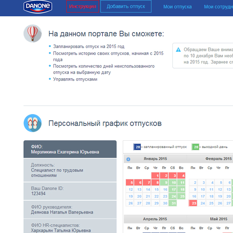Select January 1 holiday cell
233x233 pixels.
point(156,176)
